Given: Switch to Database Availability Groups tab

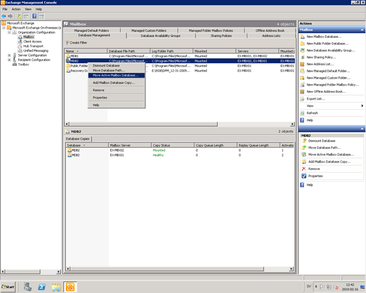Looking at the screenshot, I should point(161,36).
